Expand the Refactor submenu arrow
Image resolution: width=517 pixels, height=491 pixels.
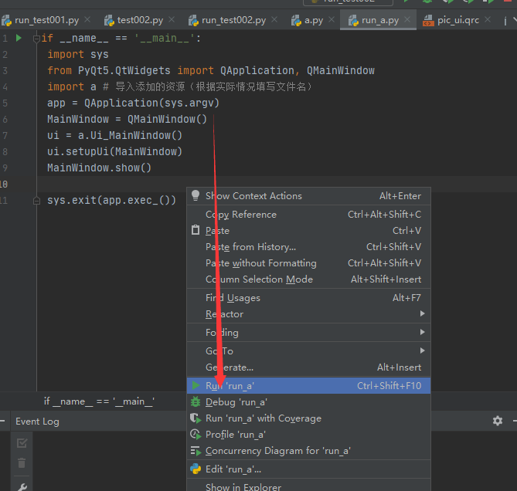(x=423, y=313)
